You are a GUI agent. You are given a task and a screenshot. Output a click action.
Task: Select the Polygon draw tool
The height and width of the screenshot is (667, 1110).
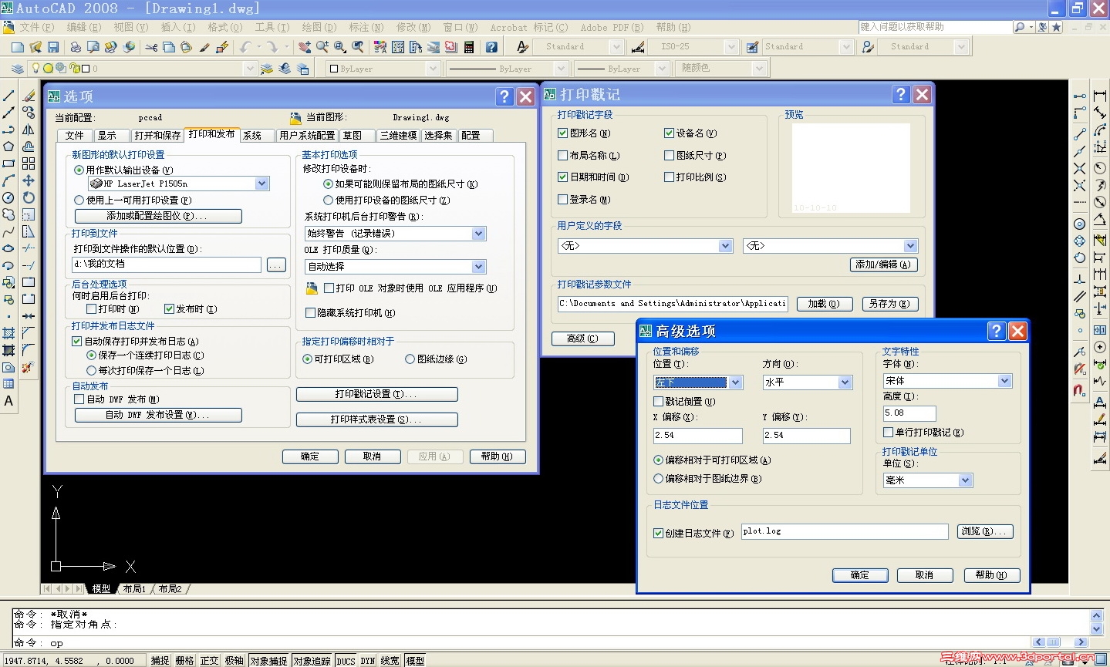[x=8, y=147]
